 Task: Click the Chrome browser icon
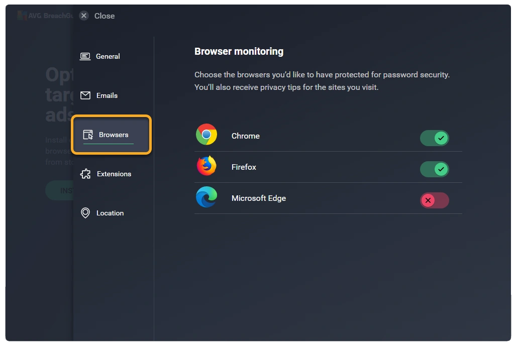pos(207,135)
